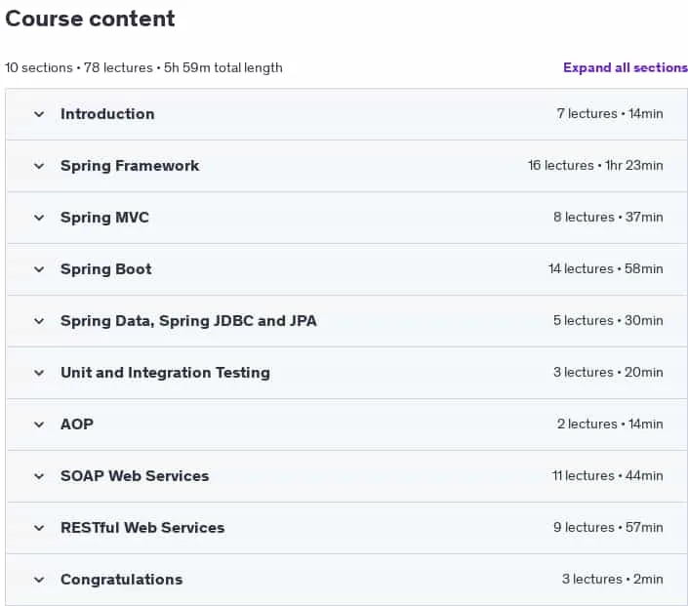The width and height of the screenshot is (688, 606).
Task: Click the RESTful Web Services title
Action: coord(142,528)
